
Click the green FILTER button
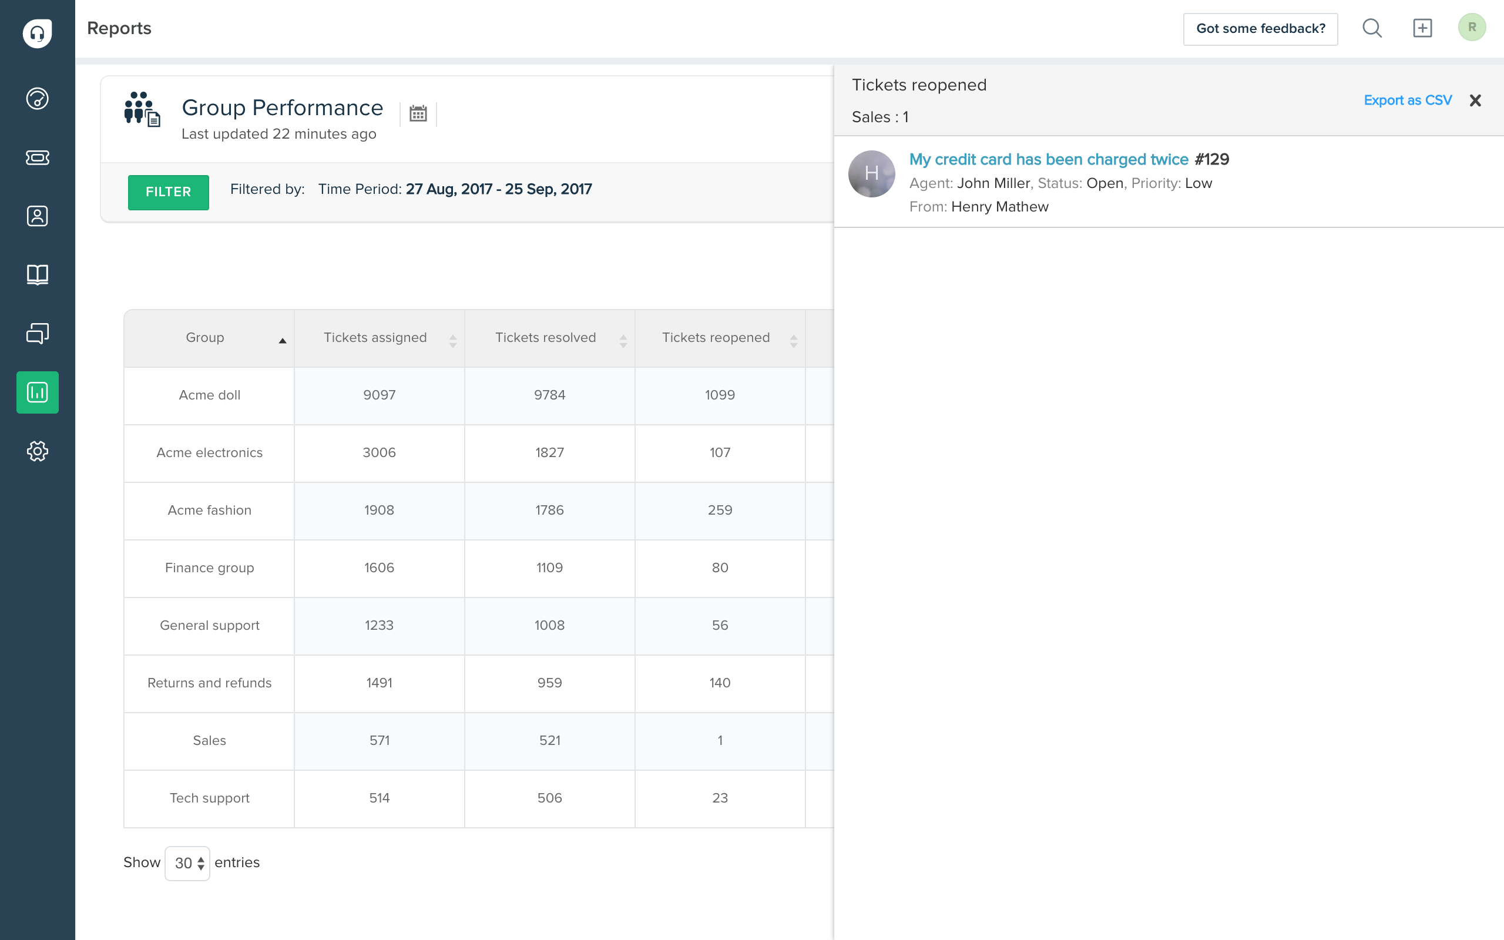[168, 192]
